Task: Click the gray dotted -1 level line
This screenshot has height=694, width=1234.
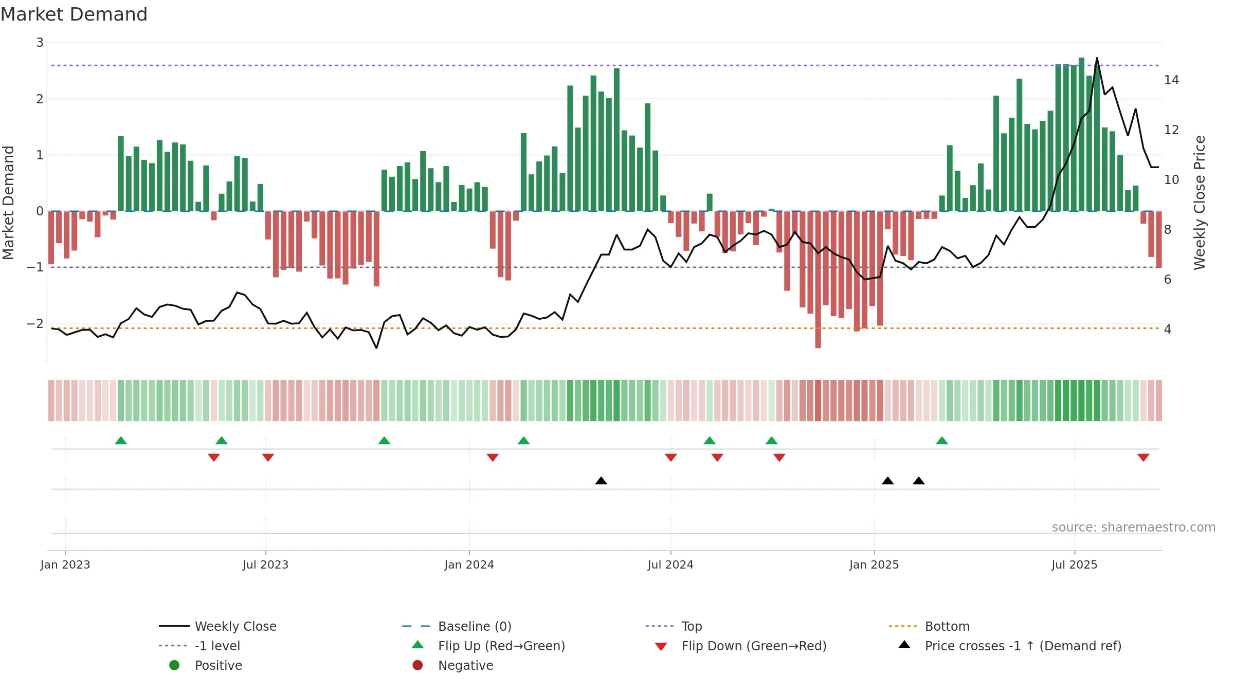Action: 605,267
